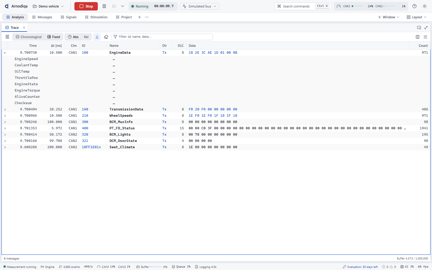Viewport: 432px width, 270px height.
Task: Click the trace filter input field
Action: point(162,37)
